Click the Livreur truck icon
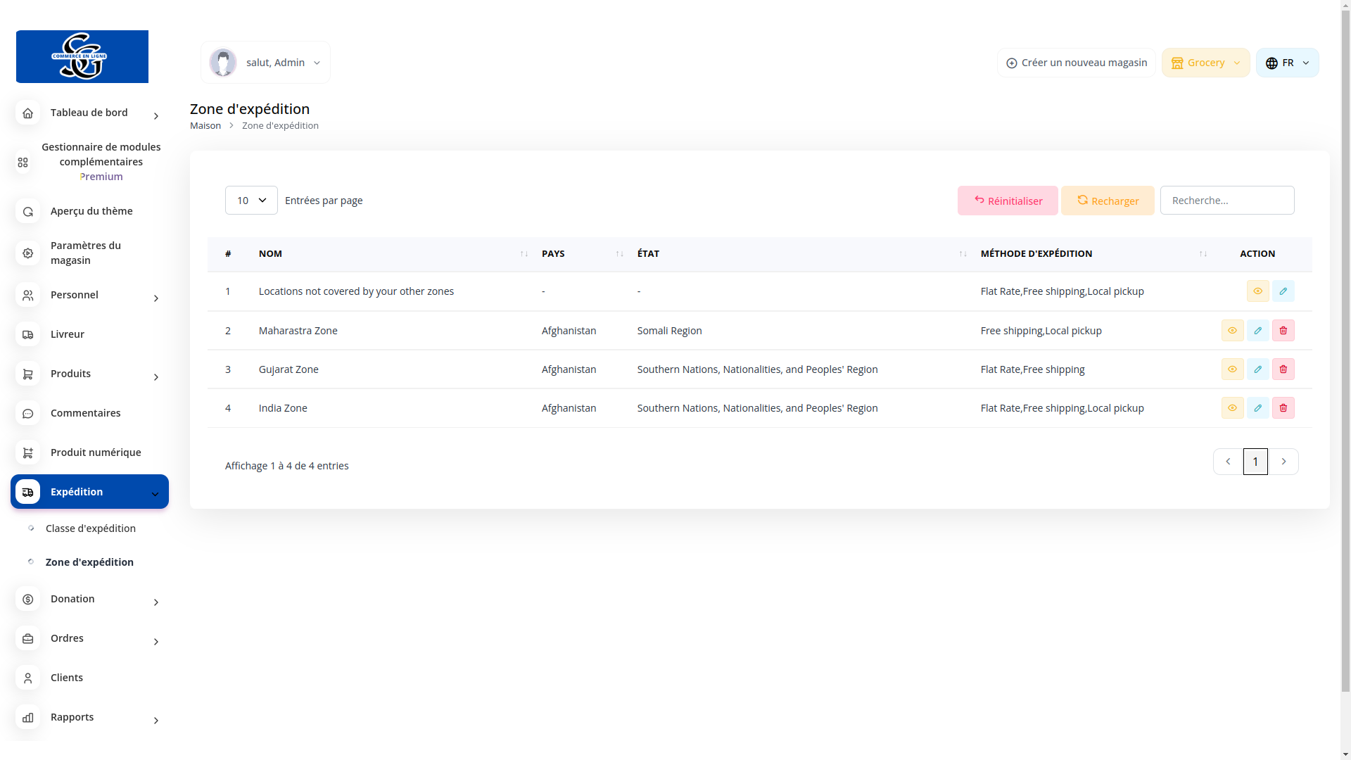The width and height of the screenshot is (1351, 760). point(28,334)
